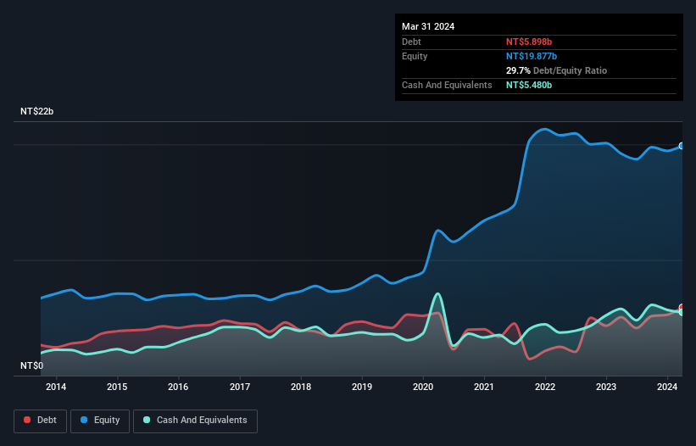Select the blue Equity endpoint marker

click(x=682, y=146)
